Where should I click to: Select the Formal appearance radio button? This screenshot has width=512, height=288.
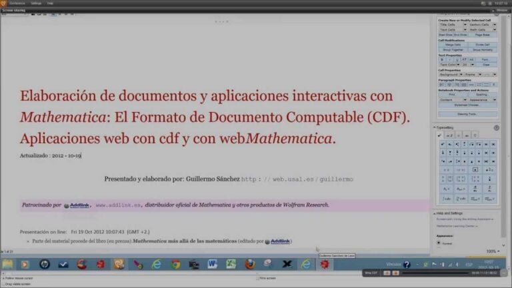[x=439, y=243]
